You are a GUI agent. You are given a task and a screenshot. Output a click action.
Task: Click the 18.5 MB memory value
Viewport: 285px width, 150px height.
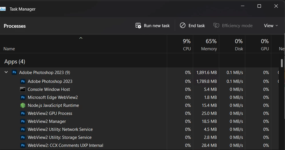pyautogui.click(x=209, y=121)
